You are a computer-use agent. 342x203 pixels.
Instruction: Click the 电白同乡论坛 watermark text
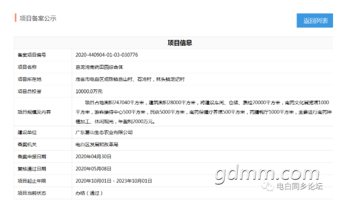pyautogui.click(x=299, y=187)
